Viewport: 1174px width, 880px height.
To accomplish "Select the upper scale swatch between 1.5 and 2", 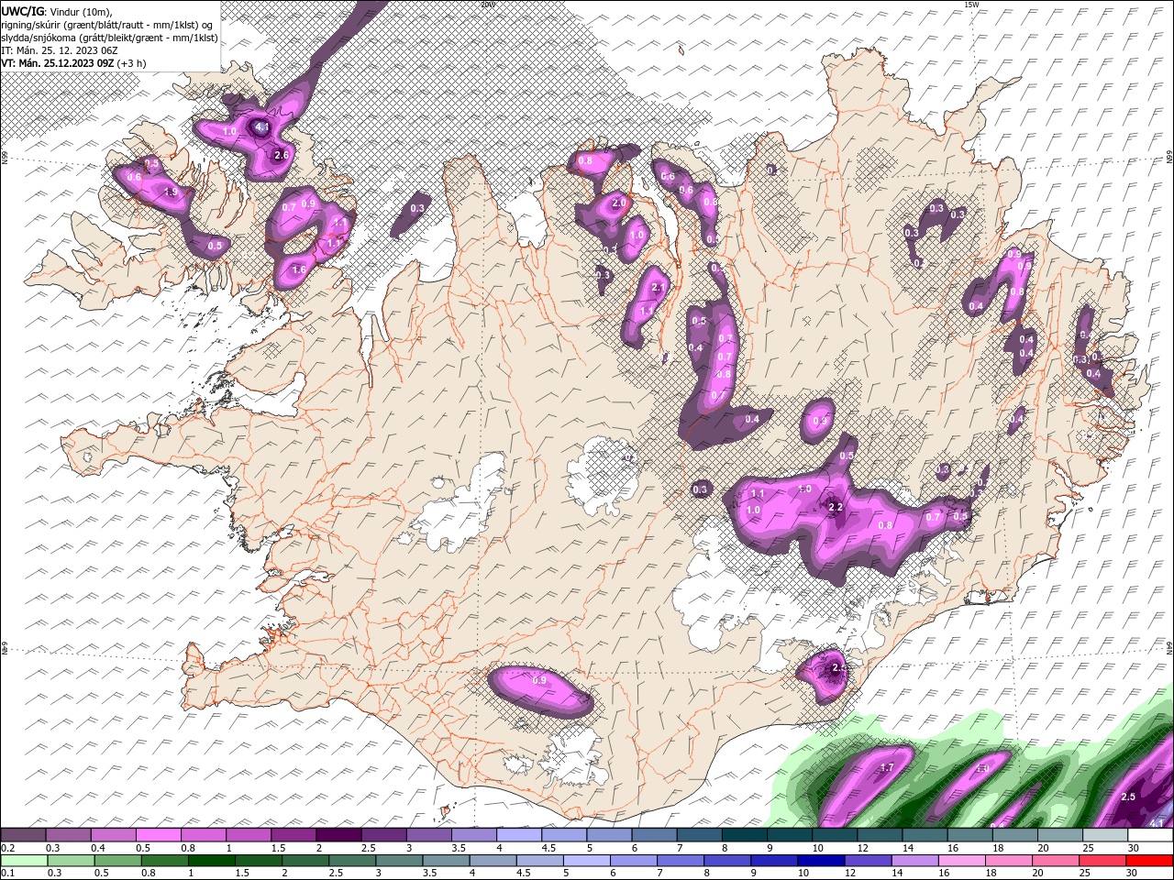I will [x=293, y=834].
